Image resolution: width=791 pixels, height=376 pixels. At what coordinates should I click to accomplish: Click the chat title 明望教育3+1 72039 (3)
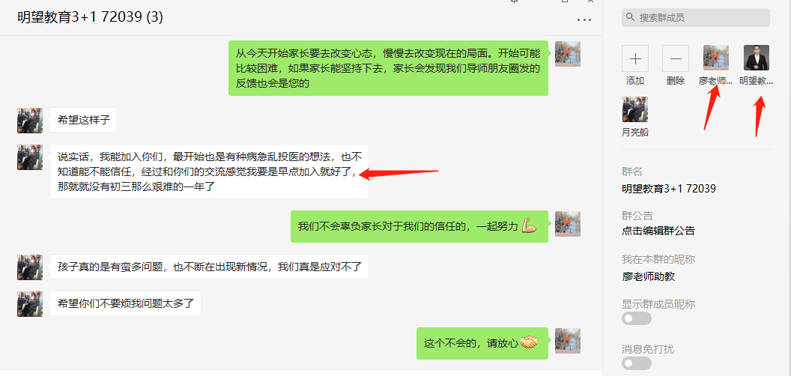click(90, 17)
